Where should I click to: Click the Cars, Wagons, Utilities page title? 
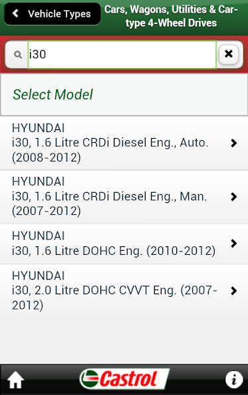[x=171, y=17]
